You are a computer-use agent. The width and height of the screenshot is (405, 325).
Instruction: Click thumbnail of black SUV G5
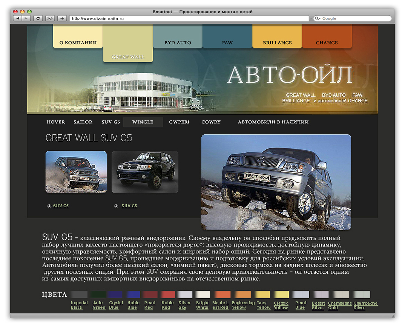145,172
